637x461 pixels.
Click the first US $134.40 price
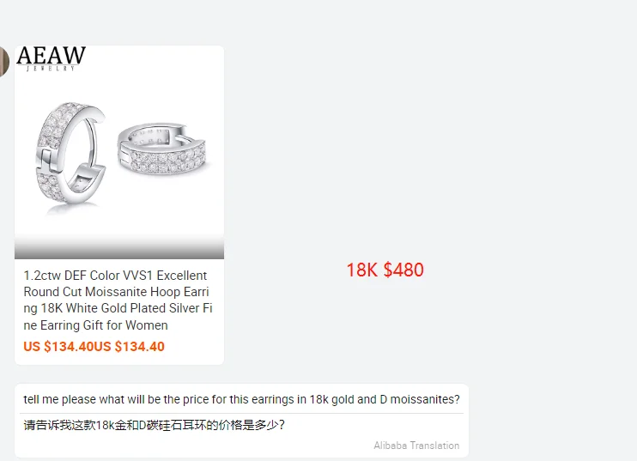tap(58, 347)
